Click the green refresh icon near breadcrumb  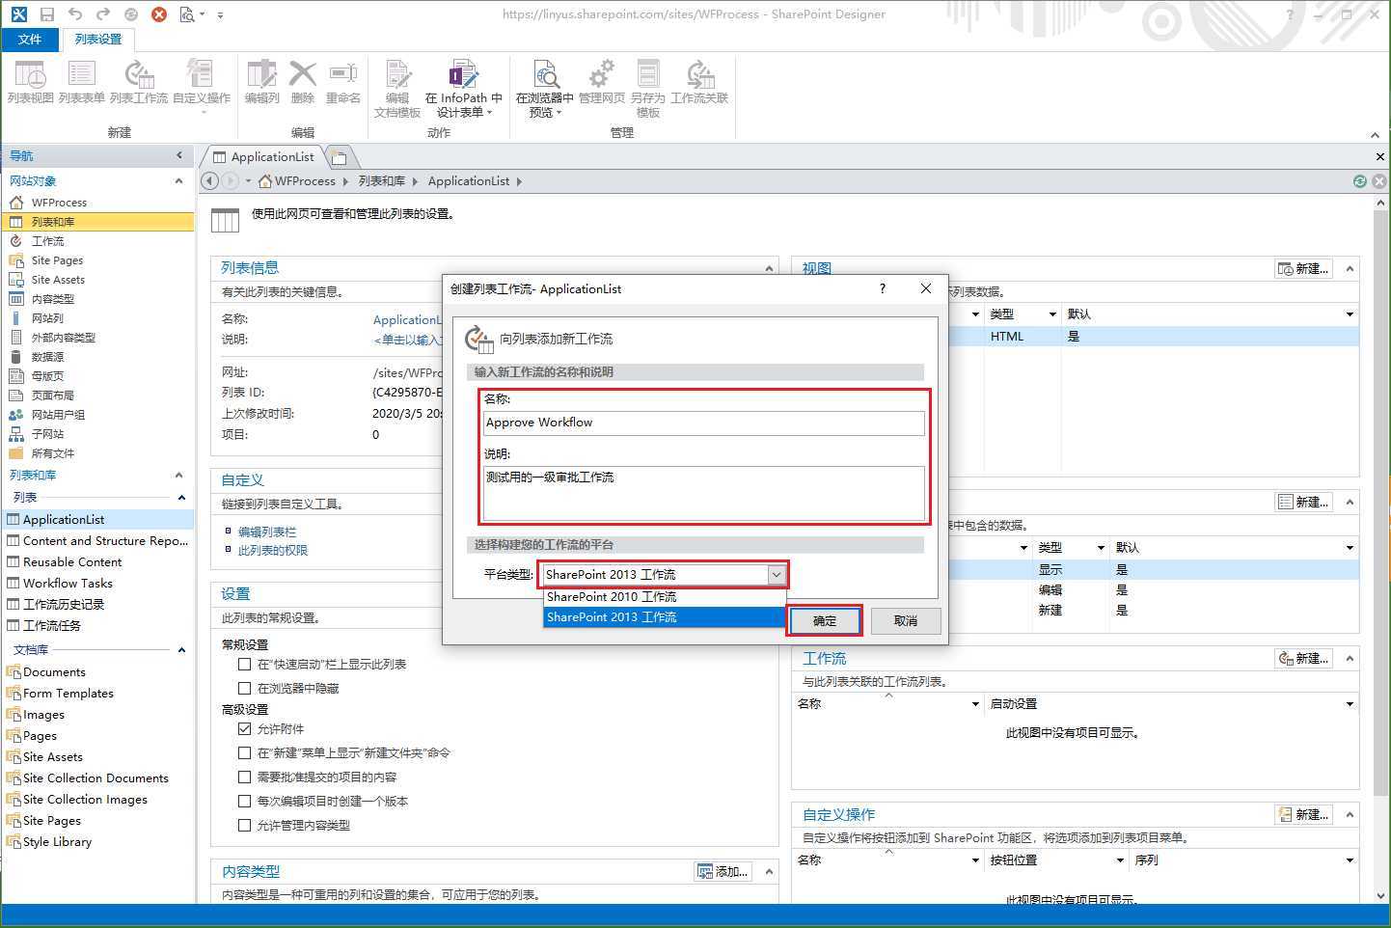click(1359, 180)
